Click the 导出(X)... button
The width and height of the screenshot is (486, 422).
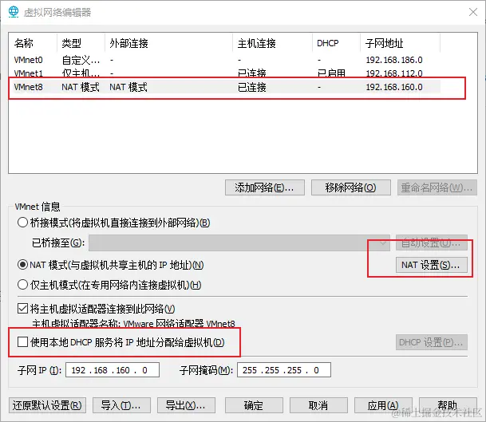pyautogui.click(x=186, y=405)
